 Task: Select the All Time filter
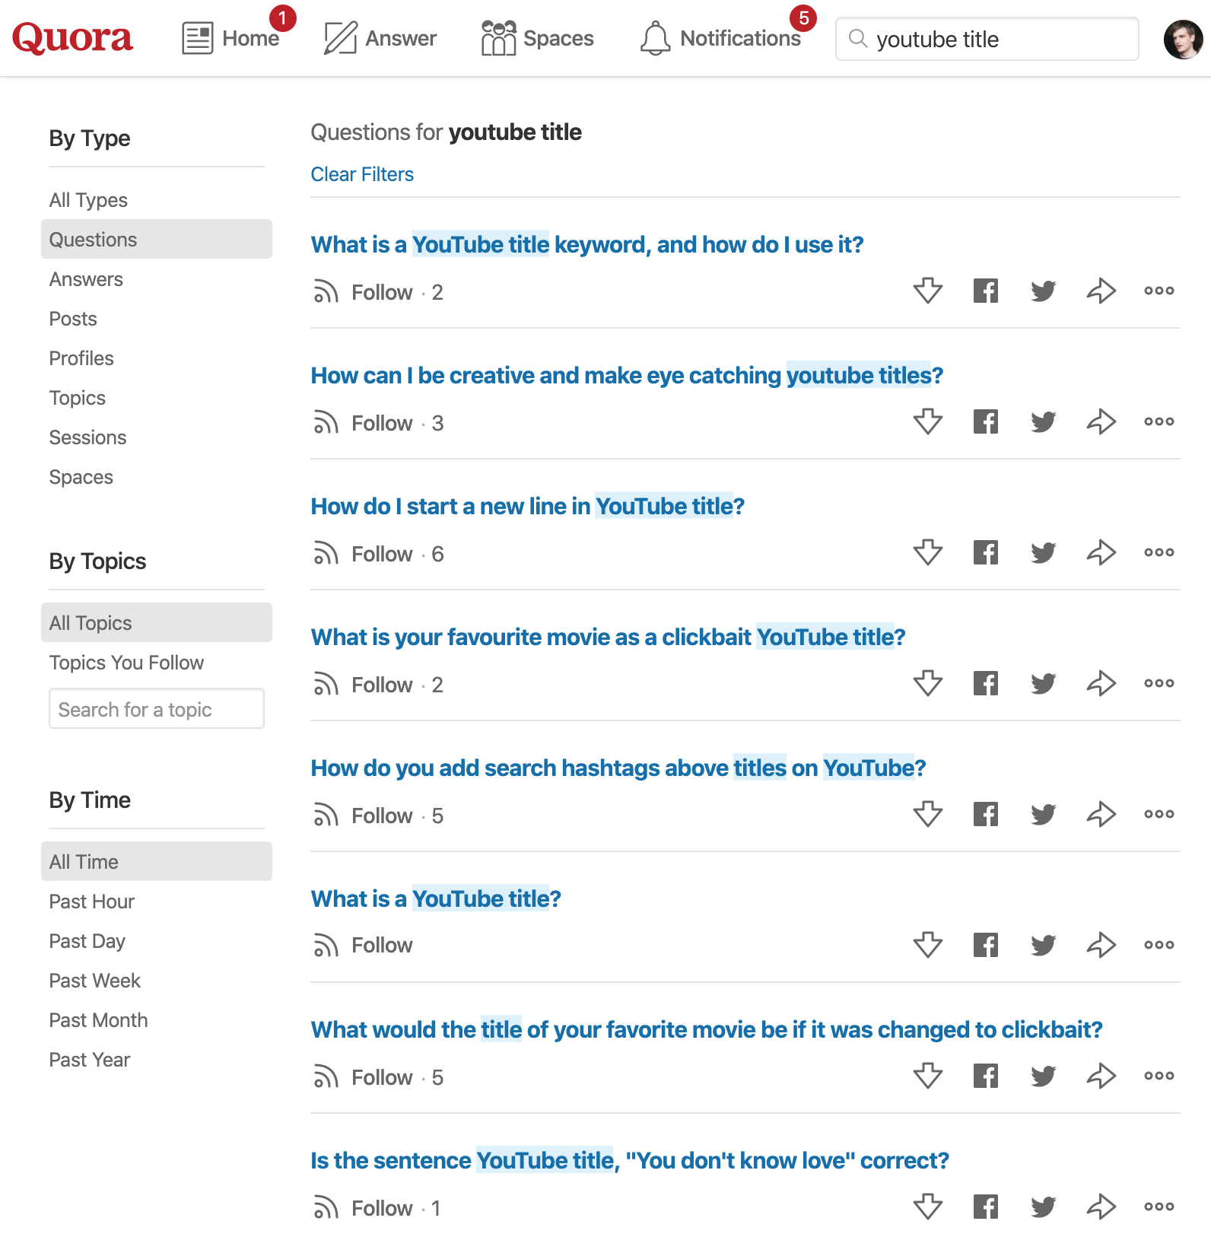click(157, 861)
